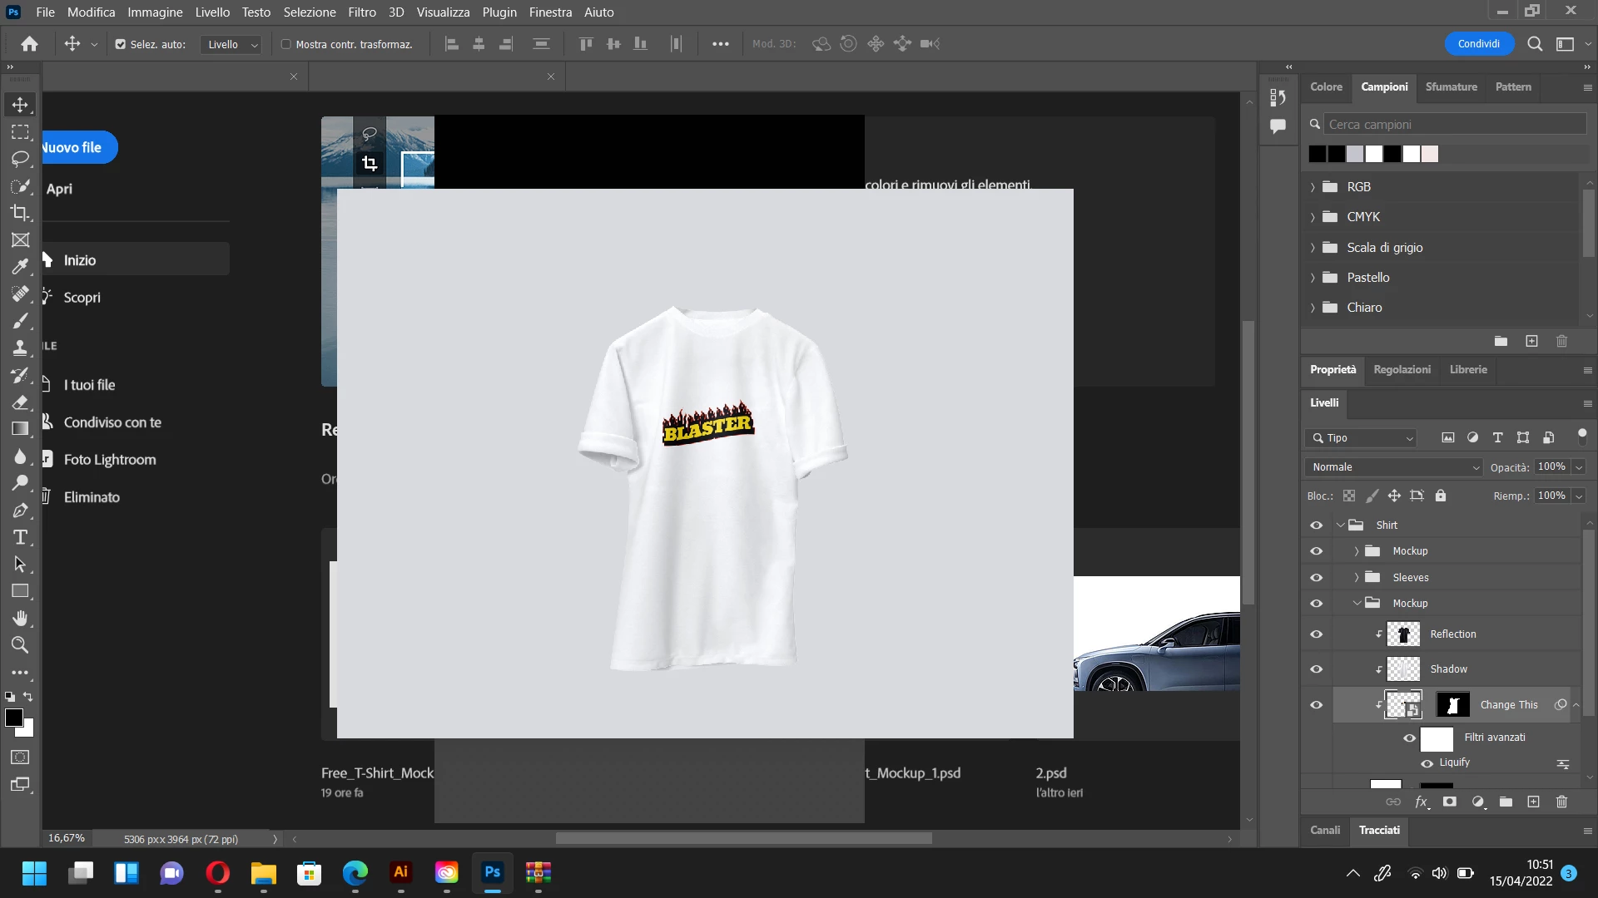Image resolution: width=1598 pixels, height=898 pixels.
Task: Select the Horizontal Type tool
Action: click(20, 537)
